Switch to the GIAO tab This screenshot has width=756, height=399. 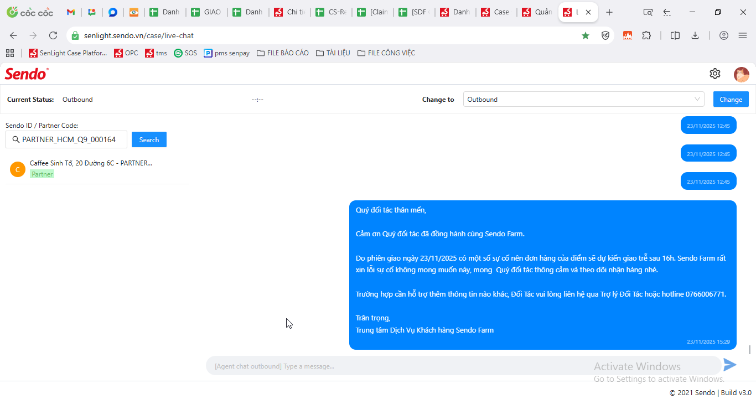(206, 12)
